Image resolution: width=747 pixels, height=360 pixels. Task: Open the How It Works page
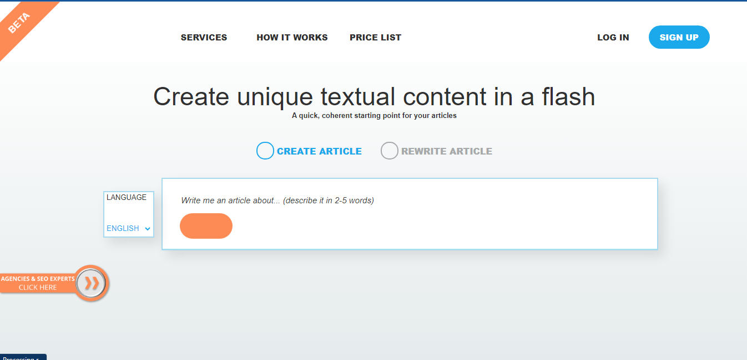(x=292, y=38)
